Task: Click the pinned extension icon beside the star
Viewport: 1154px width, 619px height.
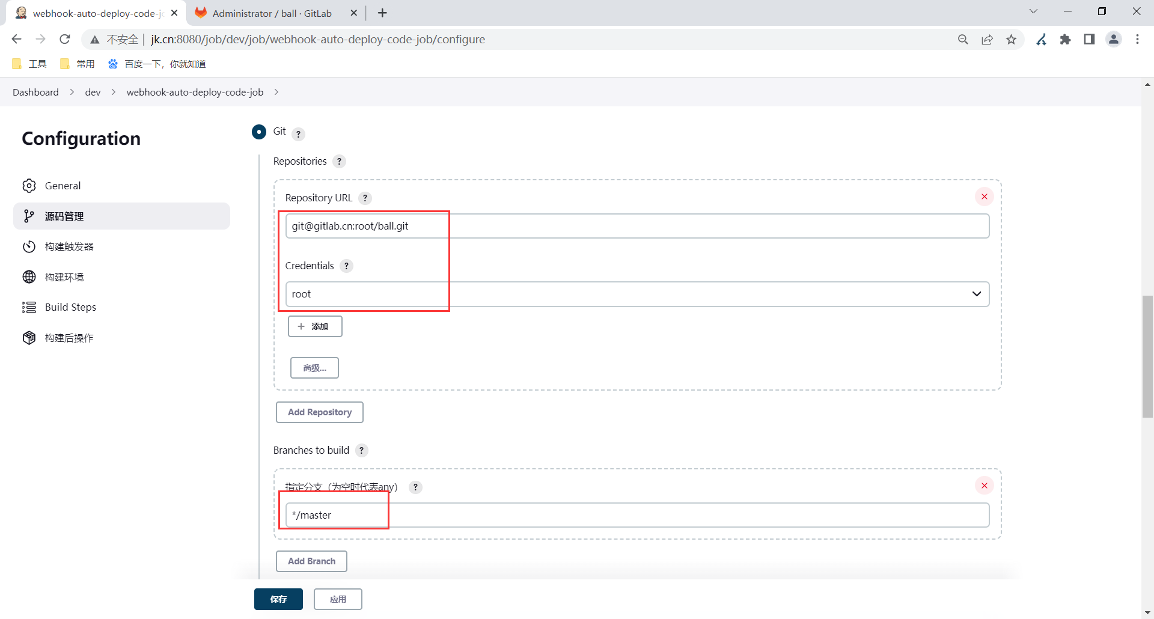Action: 1042,39
